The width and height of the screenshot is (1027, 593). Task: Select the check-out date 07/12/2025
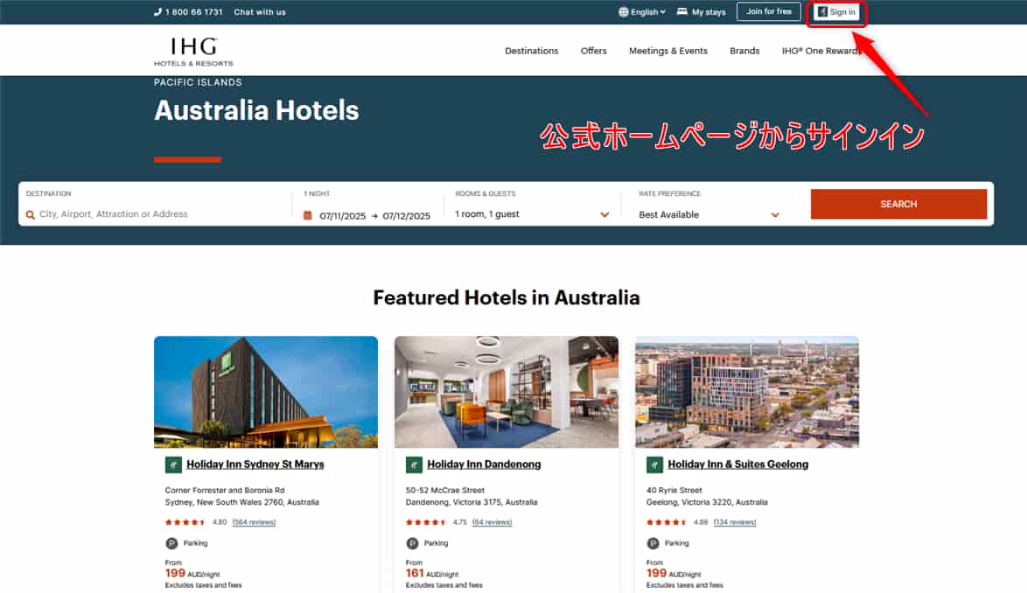tap(406, 216)
